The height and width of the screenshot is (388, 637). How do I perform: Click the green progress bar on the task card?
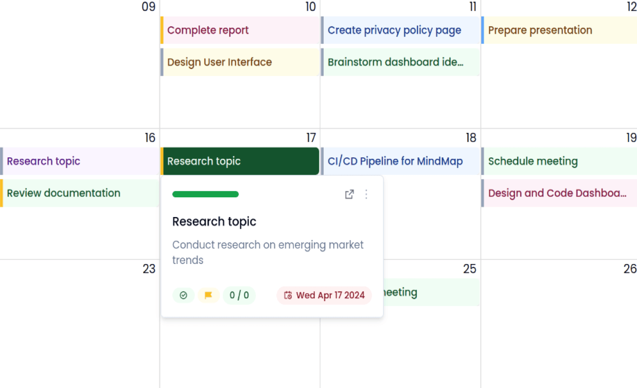tap(205, 194)
